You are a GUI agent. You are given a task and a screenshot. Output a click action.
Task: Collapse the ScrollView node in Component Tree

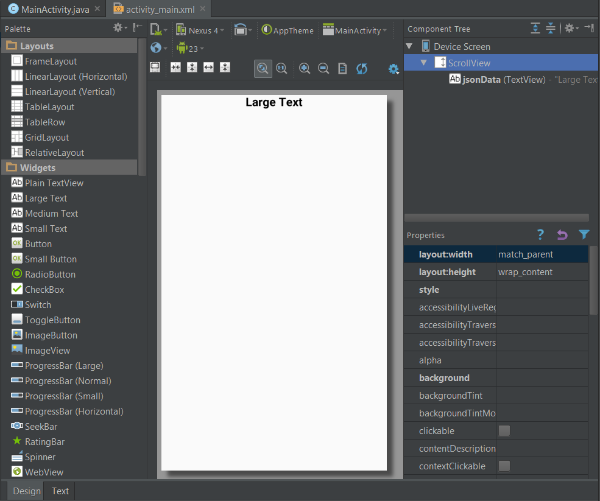click(x=423, y=62)
